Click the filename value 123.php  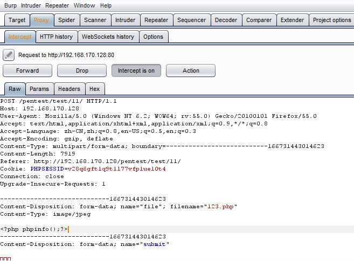tap(220, 207)
